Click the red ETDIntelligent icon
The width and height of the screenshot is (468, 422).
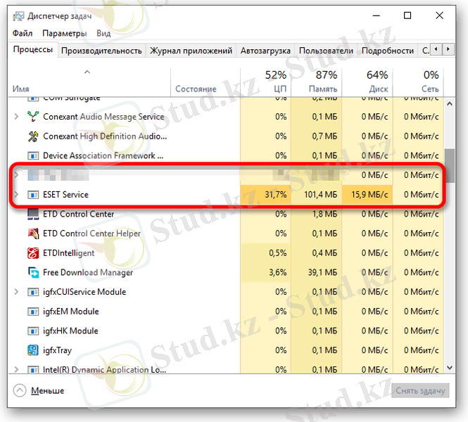33,253
